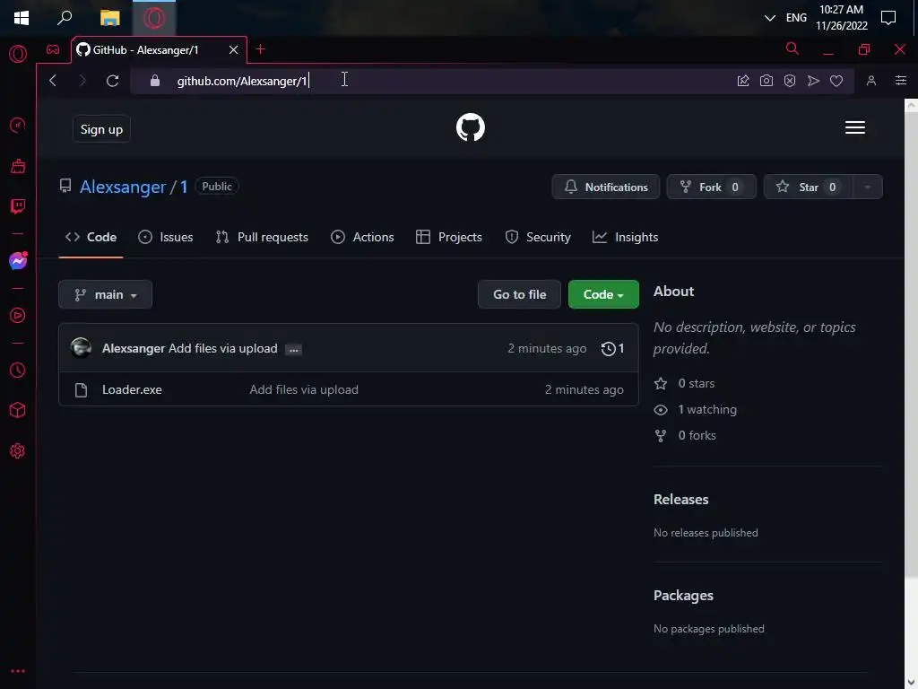Add page to bookmarks with the heart icon
918x689 pixels.
(x=836, y=81)
